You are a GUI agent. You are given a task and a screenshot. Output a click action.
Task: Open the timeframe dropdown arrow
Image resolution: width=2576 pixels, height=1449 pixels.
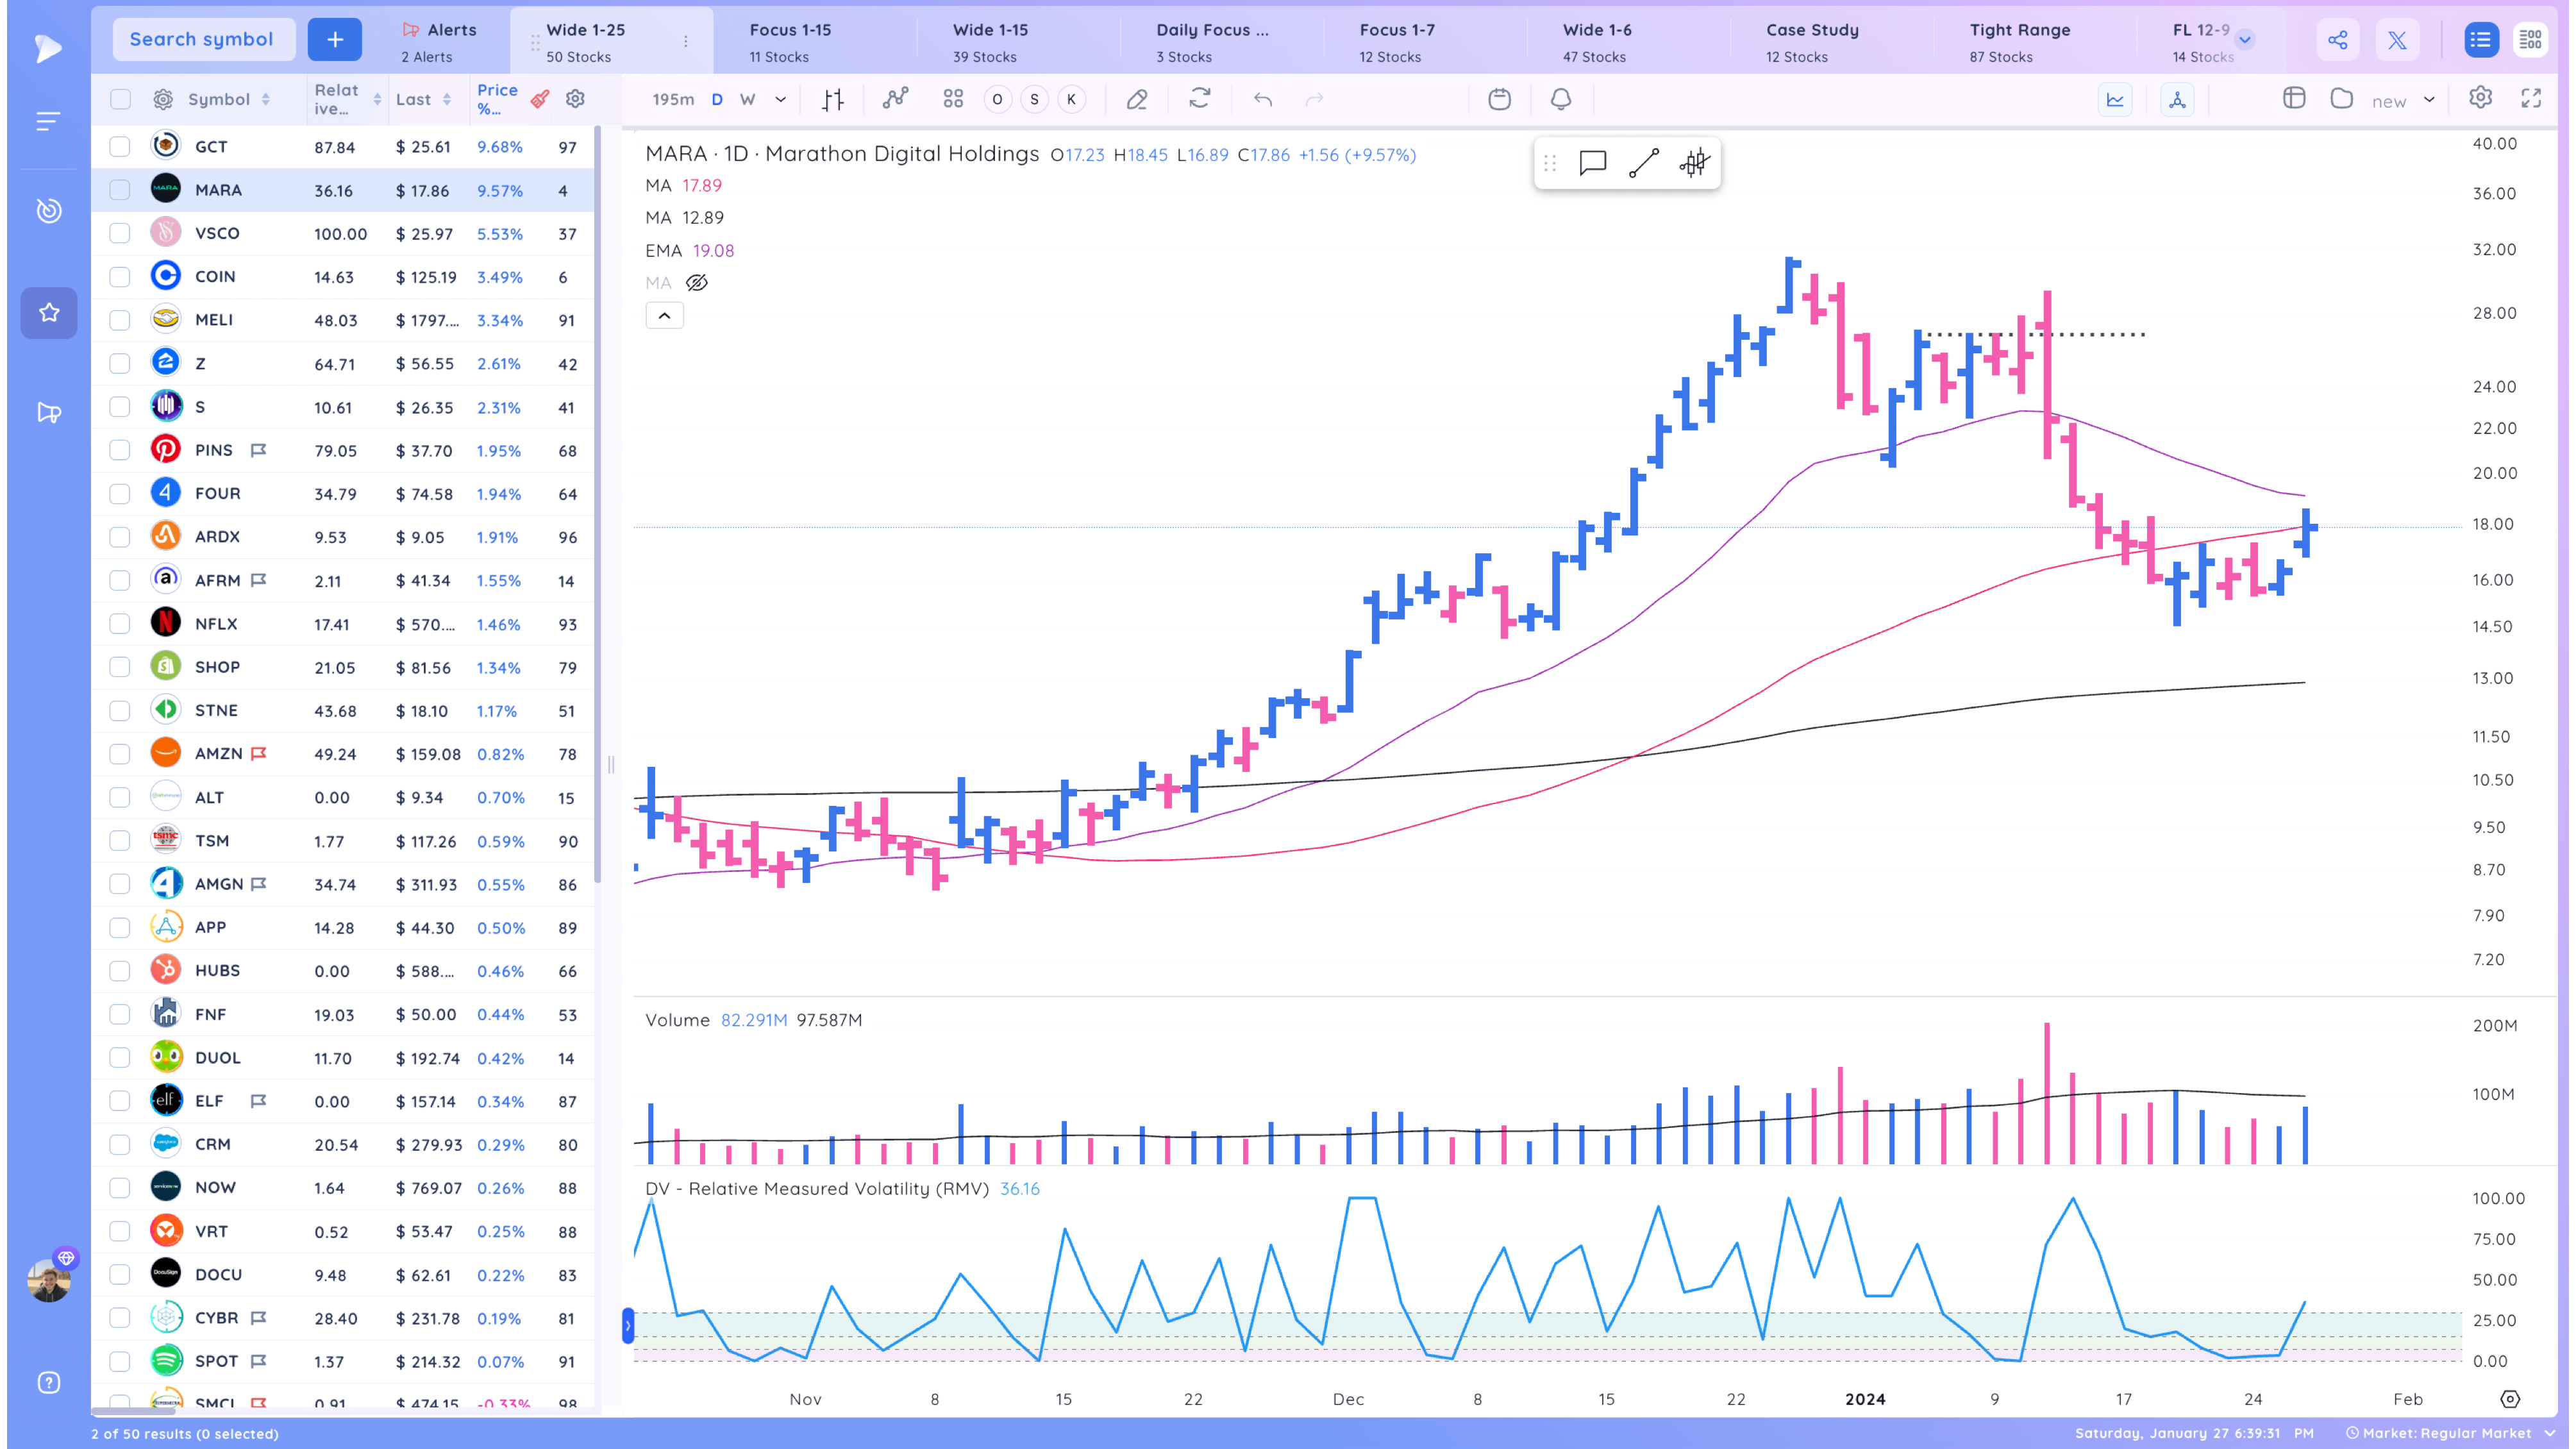point(780,99)
